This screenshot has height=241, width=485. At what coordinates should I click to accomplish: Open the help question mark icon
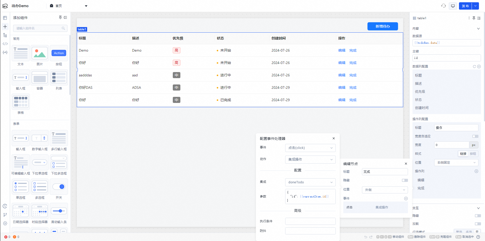[x=478, y=237]
